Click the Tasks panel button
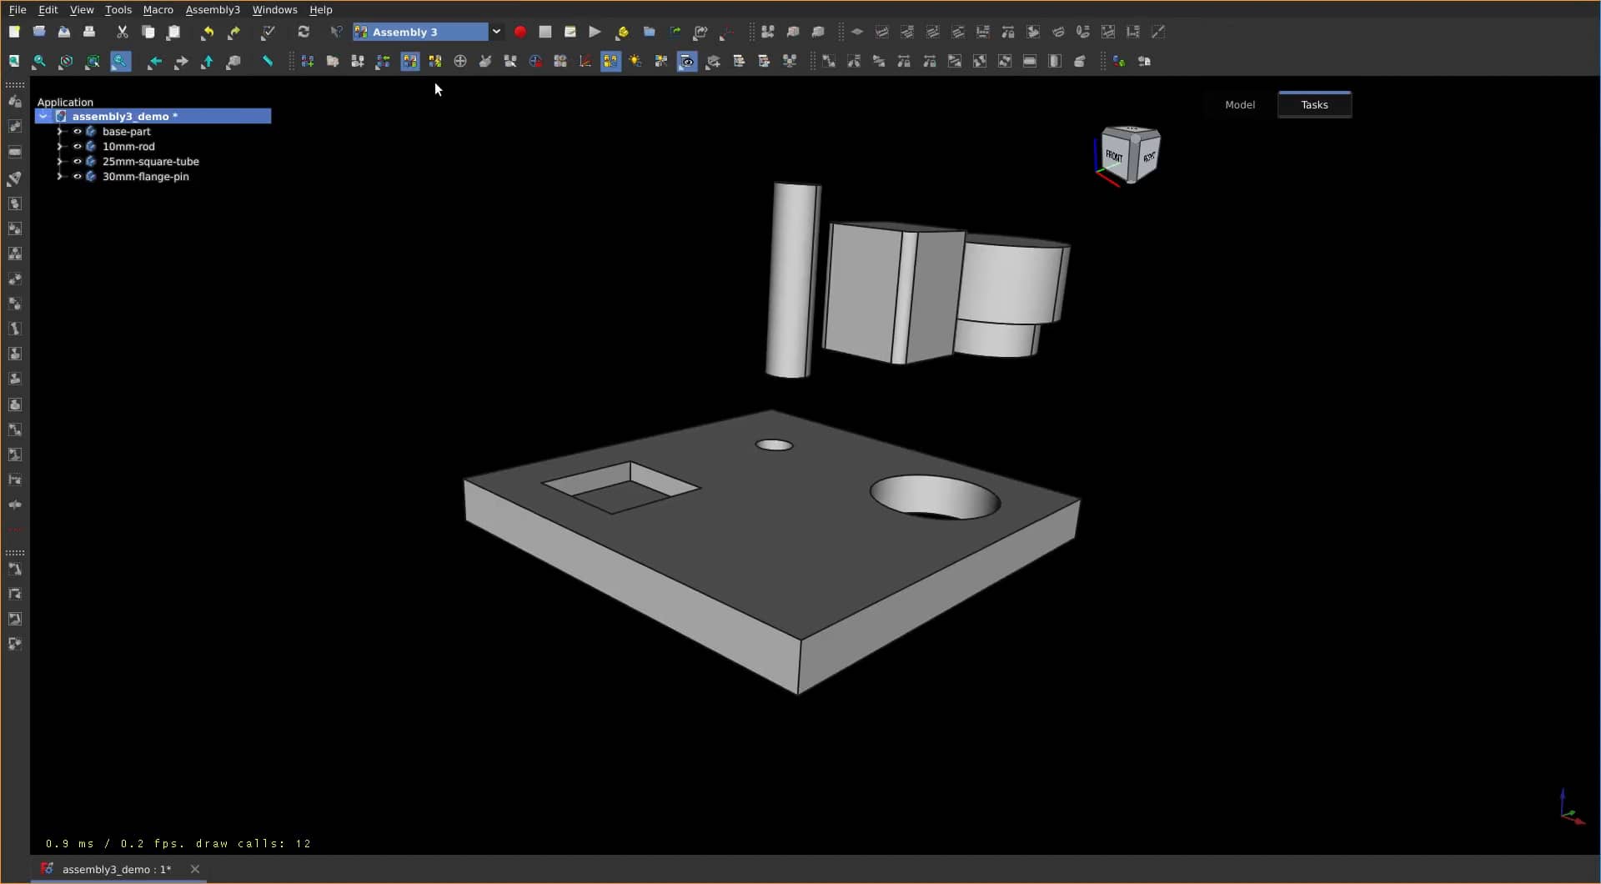This screenshot has width=1601, height=884. [1314, 103]
